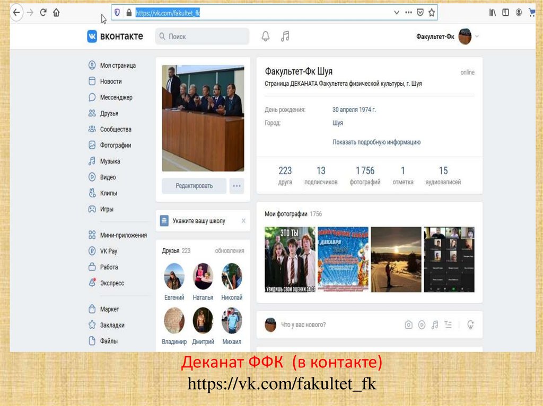
Task: Open Мессенджер from sidebar
Action: 116,97
